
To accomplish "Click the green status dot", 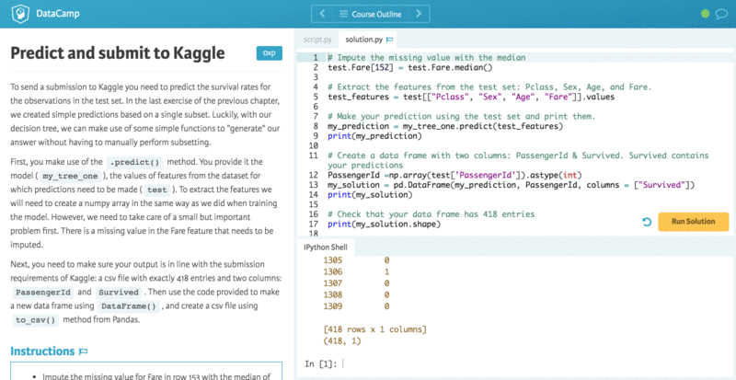I will tap(705, 14).
